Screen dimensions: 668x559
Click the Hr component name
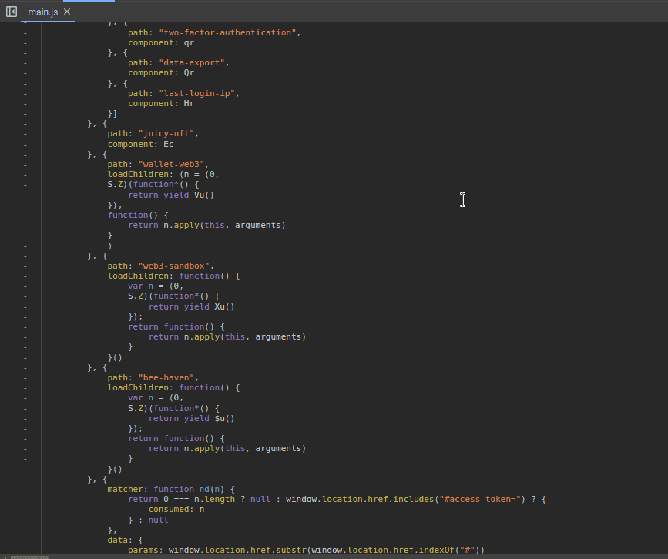tap(189, 103)
